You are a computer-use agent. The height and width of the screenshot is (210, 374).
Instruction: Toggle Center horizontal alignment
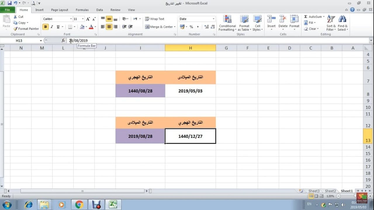pyautogui.click(x=109, y=27)
